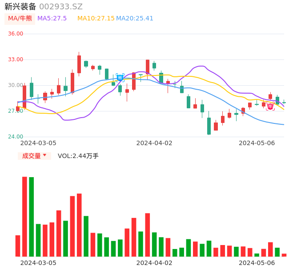Click the 24.00 price axis label
The width and height of the screenshot is (305, 269).
(x=16, y=137)
